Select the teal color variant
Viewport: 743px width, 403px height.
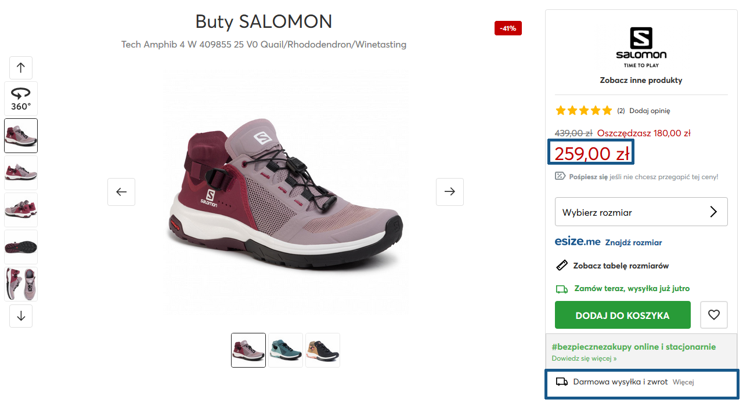pos(286,350)
